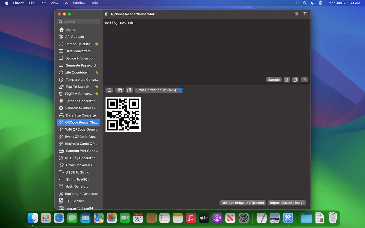Screen dimensions: 365x228
Task: Open Event QRCode Generator tool
Action: tap(79, 137)
